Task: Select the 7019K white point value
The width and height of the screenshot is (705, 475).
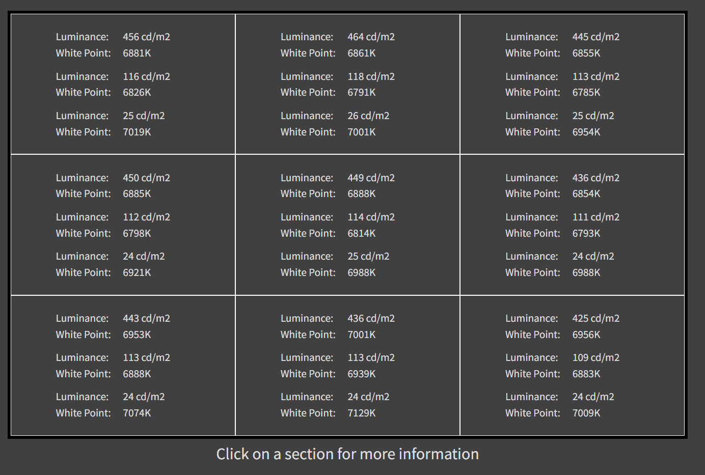Action: [137, 132]
